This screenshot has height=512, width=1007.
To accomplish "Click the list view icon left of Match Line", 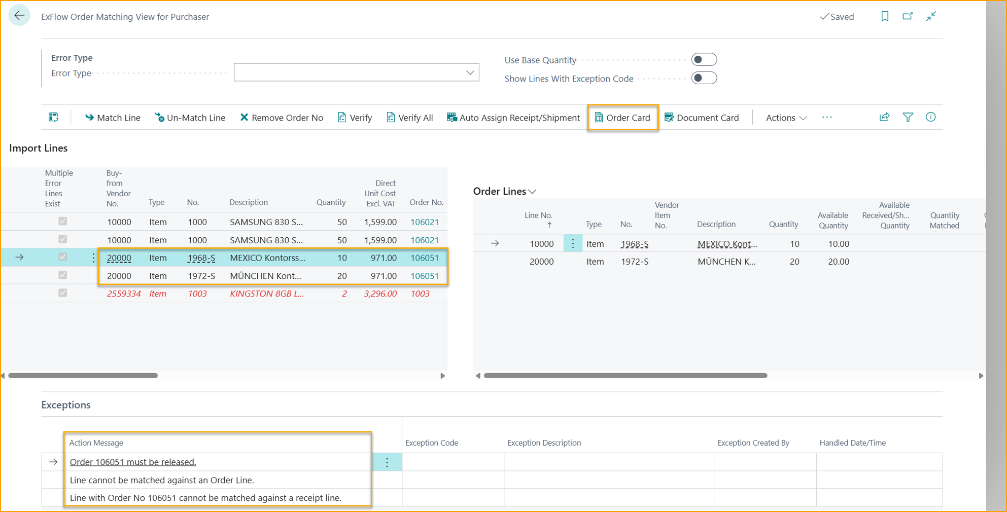I will 53,117.
